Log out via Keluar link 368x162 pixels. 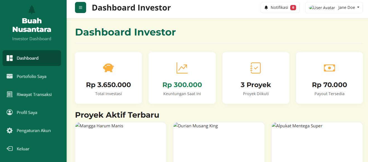point(23,149)
